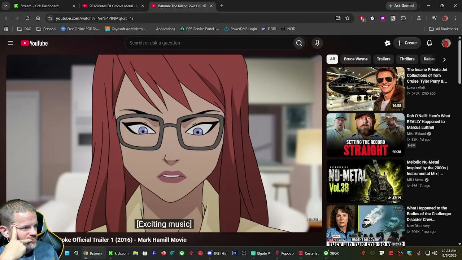Close the Stream - Kick Dashboard tab

click(x=74, y=6)
